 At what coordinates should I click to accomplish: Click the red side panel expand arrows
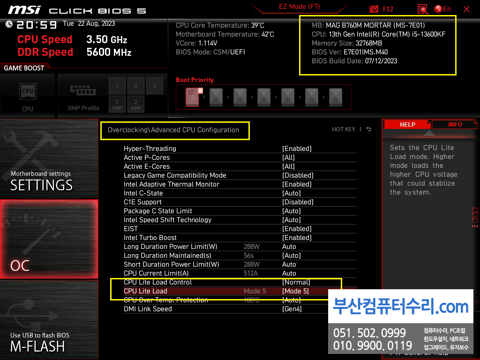[474, 226]
